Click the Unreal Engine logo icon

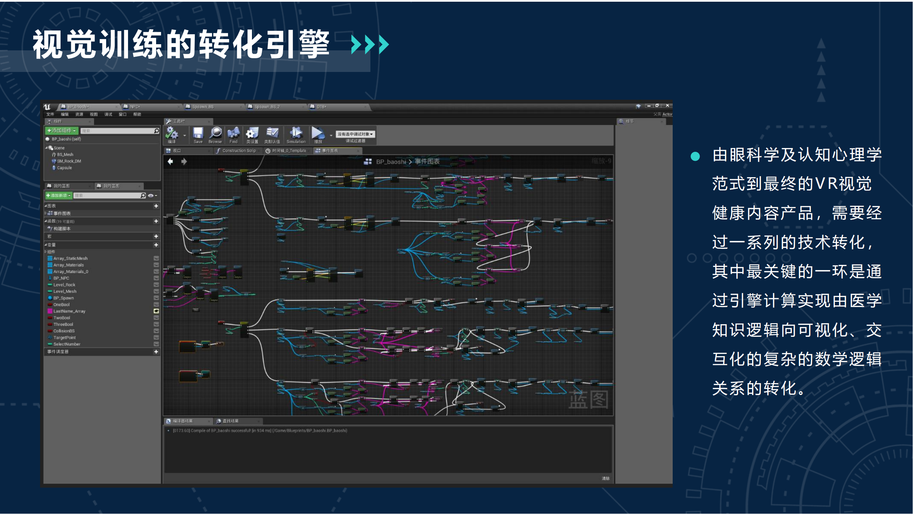pos(48,107)
